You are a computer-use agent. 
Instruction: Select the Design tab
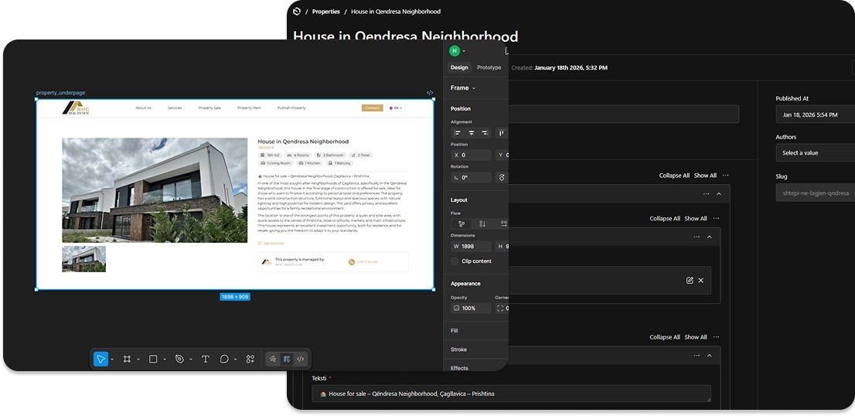tap(459, 68)
